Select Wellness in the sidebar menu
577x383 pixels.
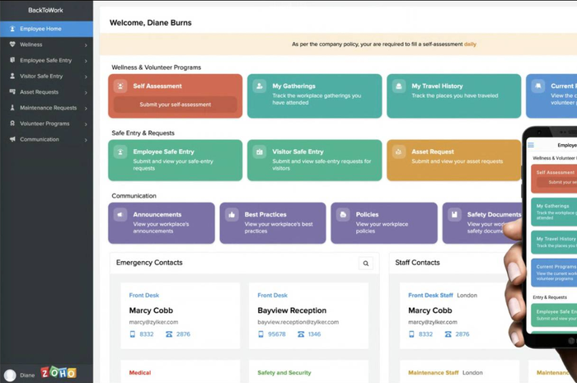[x=46, y=44]
